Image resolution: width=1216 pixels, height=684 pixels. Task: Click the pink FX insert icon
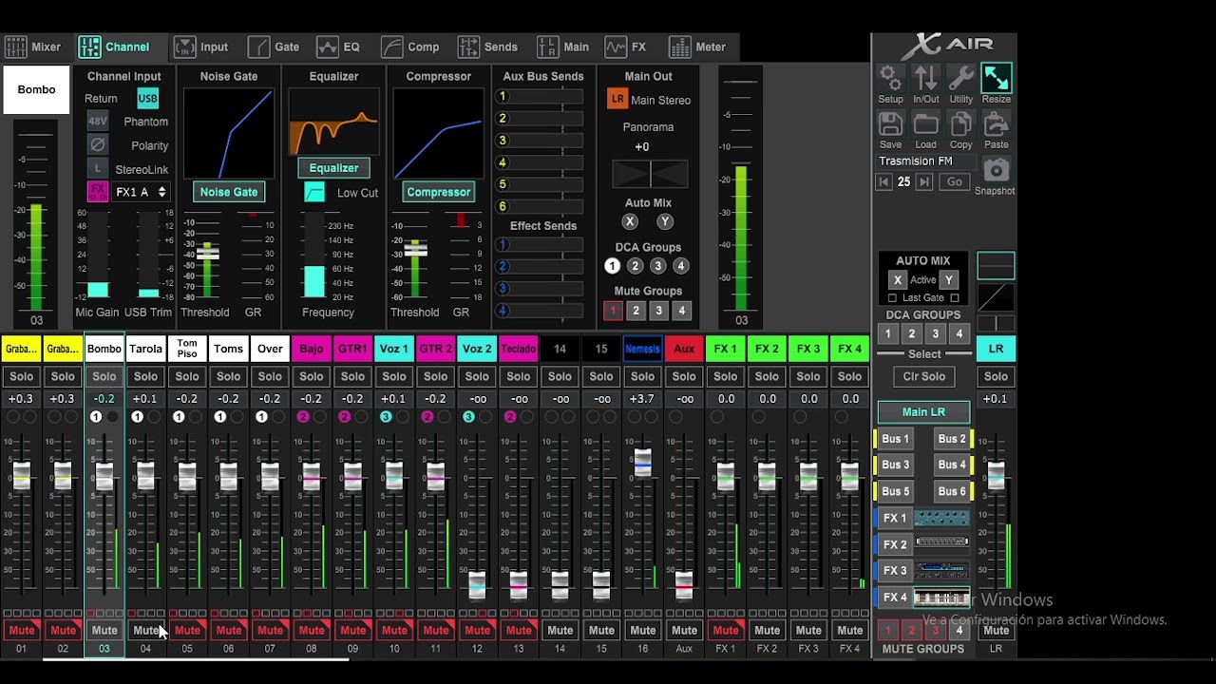97,192
